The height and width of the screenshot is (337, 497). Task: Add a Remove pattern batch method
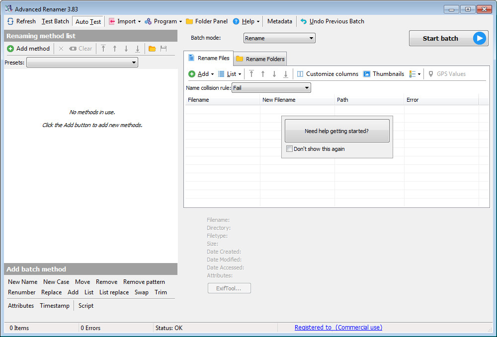pos(144,281)
